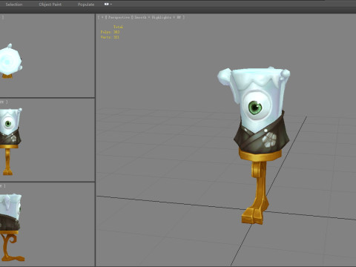Viewport: 356px width, 267px height.
Task: Switch to the Populate ribbon tab
Action: coord(86,4)
